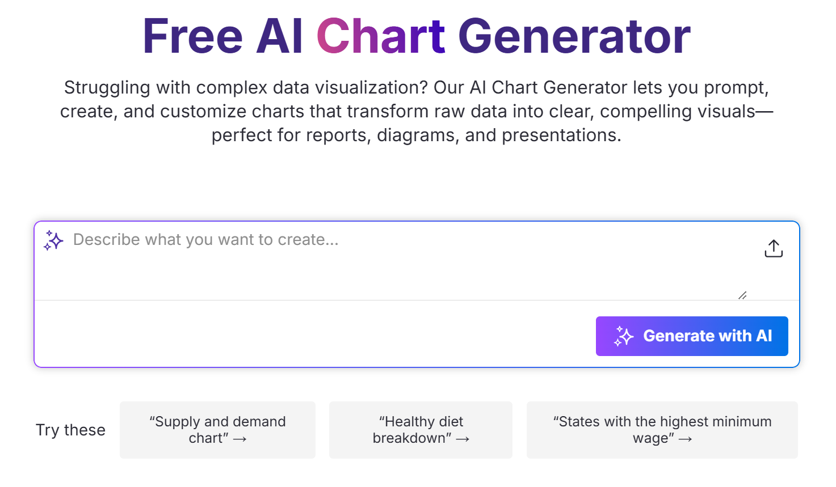Click the "Try these" label

point(70,430)
